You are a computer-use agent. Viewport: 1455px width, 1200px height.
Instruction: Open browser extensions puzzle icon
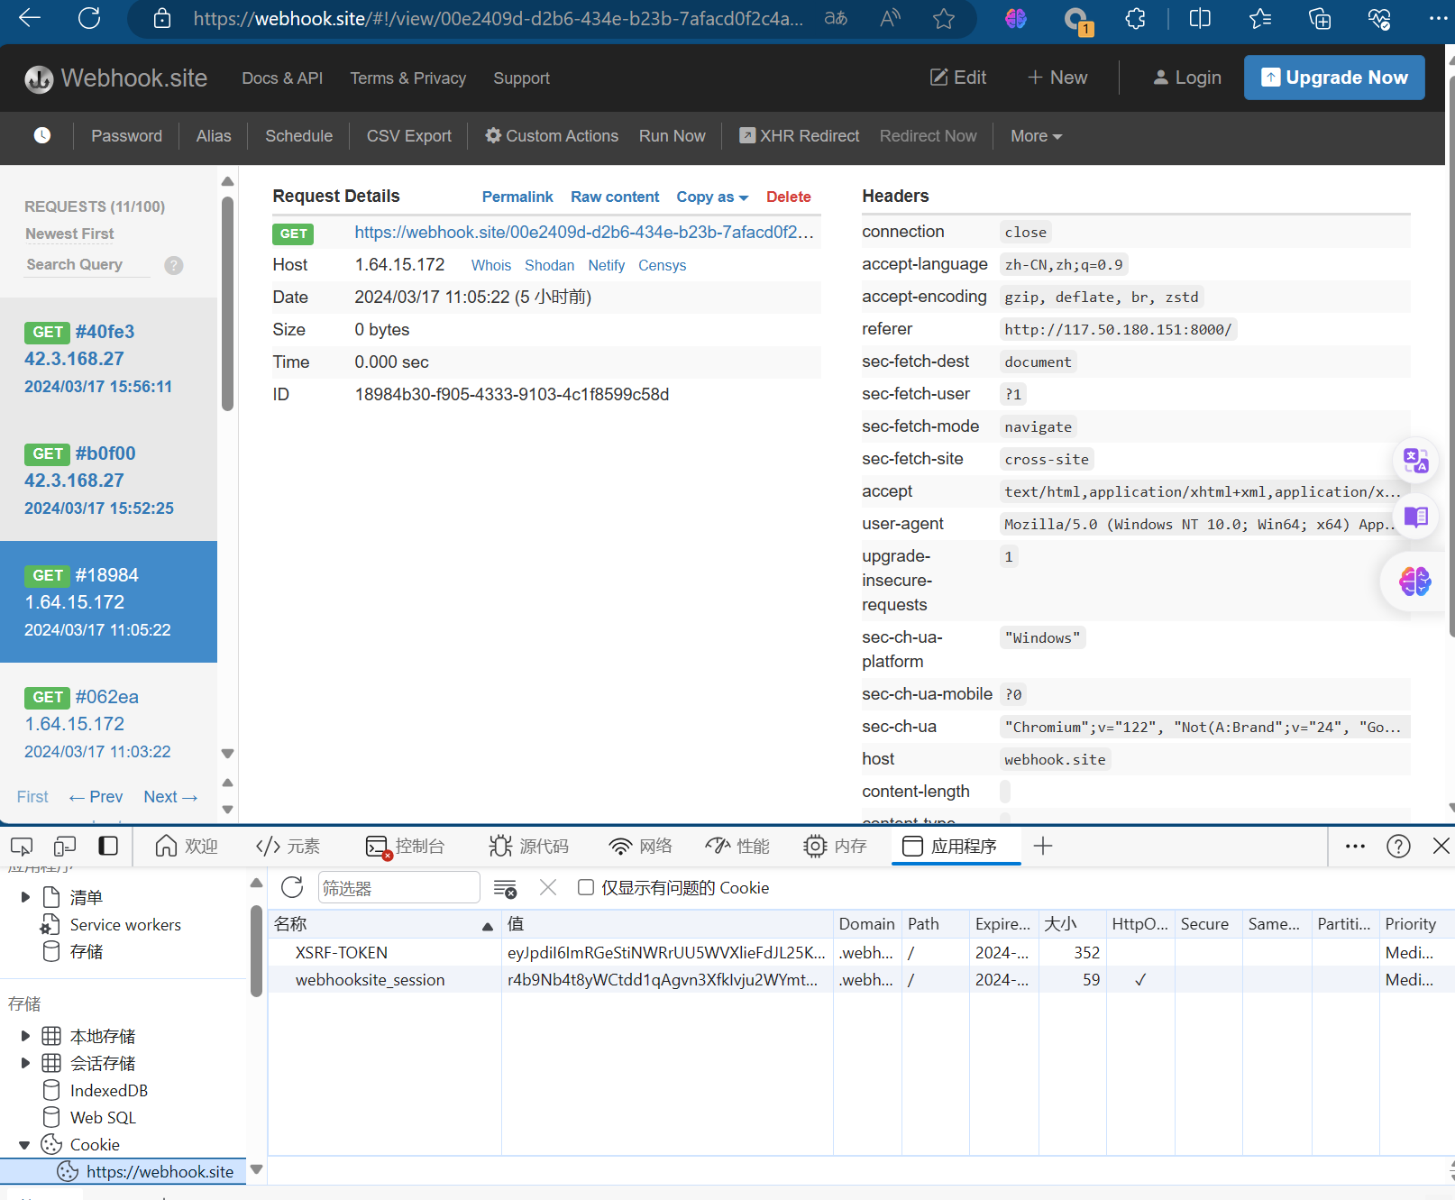1136,19
